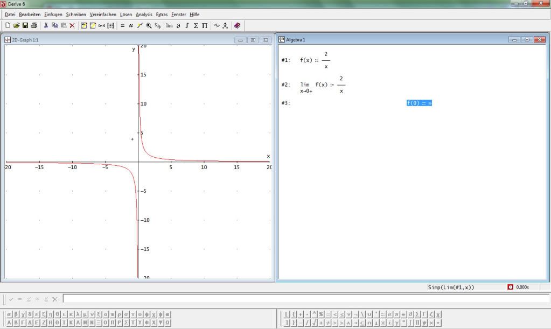Print using the printer icon
Image resolution: width=551 pixels, height=329 pixels.
[34, 25]
